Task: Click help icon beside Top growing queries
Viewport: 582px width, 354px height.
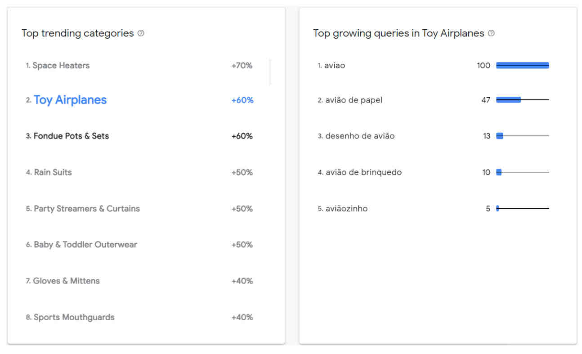Action: click(x=491, y=33)
